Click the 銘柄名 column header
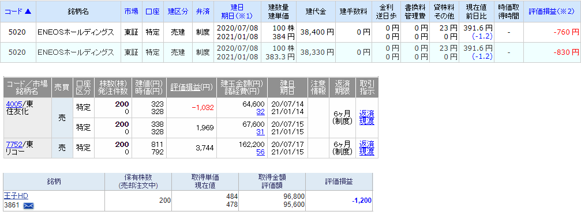 point(78,12)
